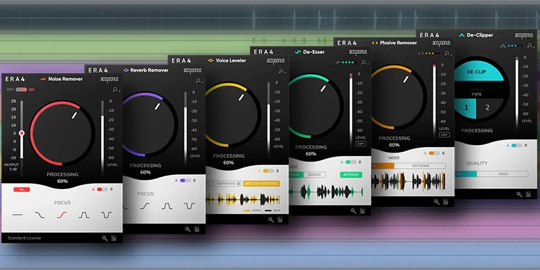The width and height of the screenshot is (540, 270).
Task: Click the orange processing knob in Plosive Remover
Action: (399, 97)
